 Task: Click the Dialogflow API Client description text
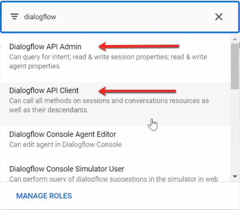[109, 105]
